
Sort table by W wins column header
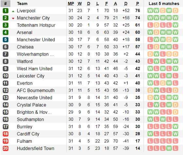coord(80,4)
